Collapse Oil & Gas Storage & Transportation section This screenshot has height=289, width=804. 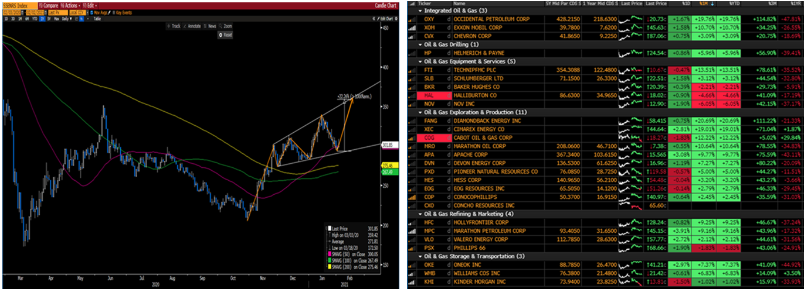click(420, 256)
